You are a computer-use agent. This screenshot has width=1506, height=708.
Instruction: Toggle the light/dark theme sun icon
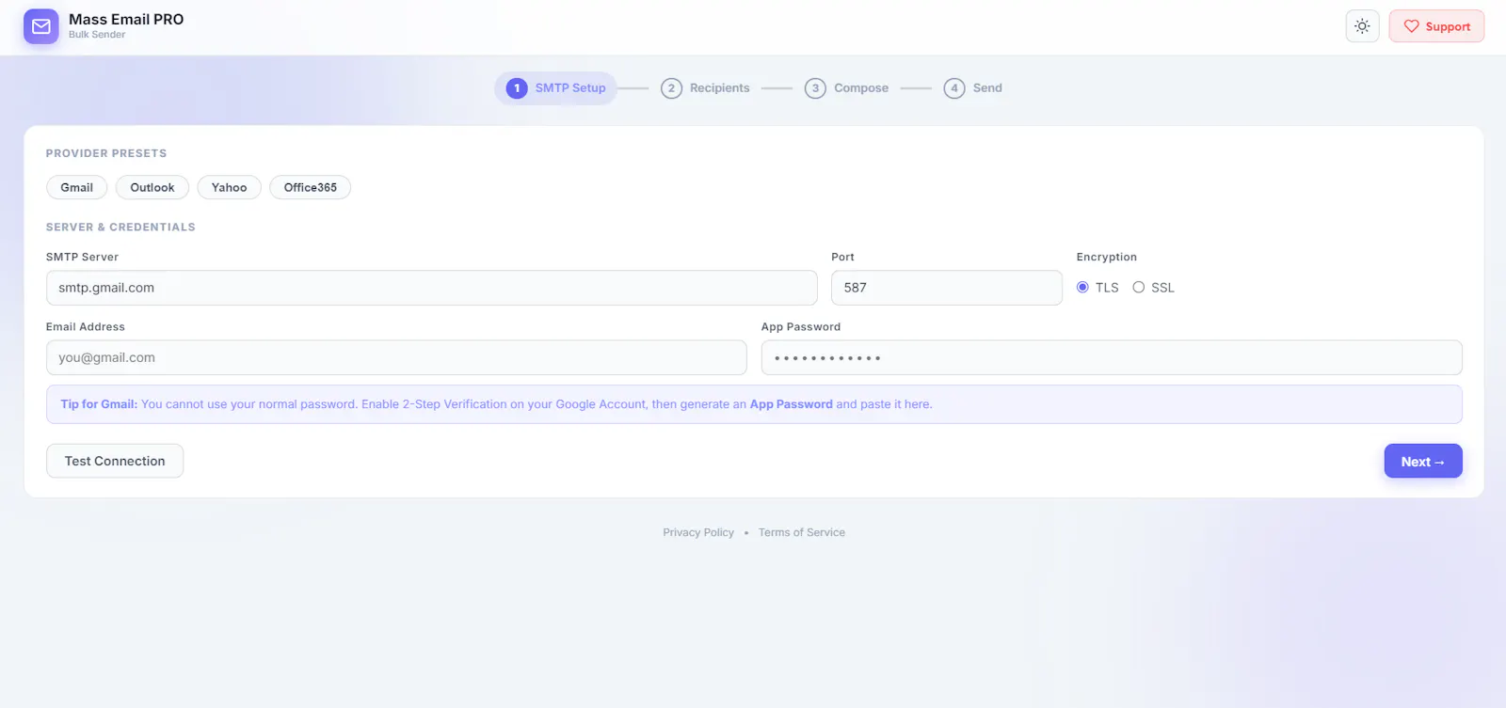pos(1362,26)
